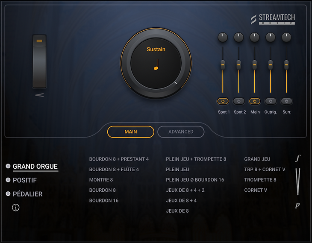Image resolution: width=312 pixels, height=243 pixels.
Task: Select JEUX DE 8 + 4 + 2
Action: [x=185, y=190]
